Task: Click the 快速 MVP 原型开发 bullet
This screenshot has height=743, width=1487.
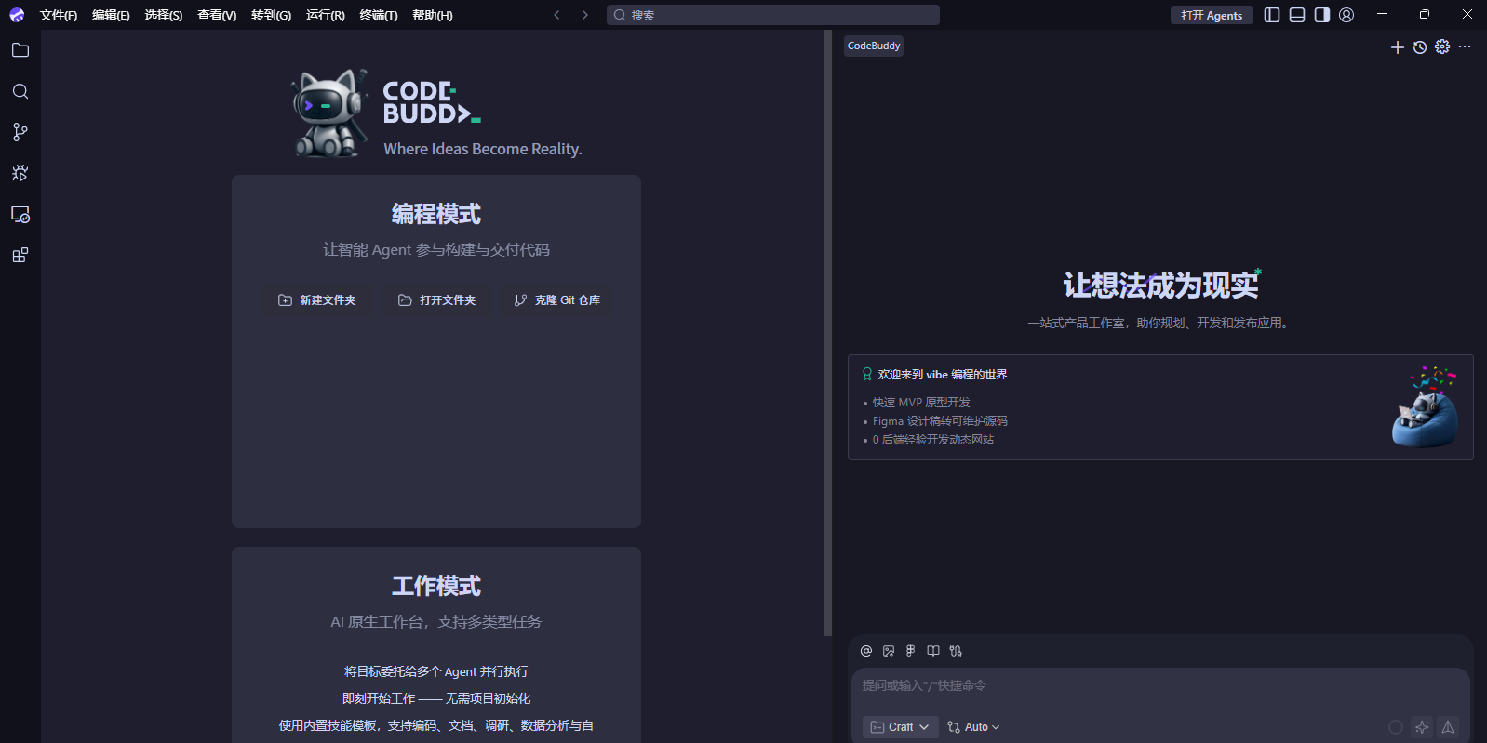Action: [921, 403]
